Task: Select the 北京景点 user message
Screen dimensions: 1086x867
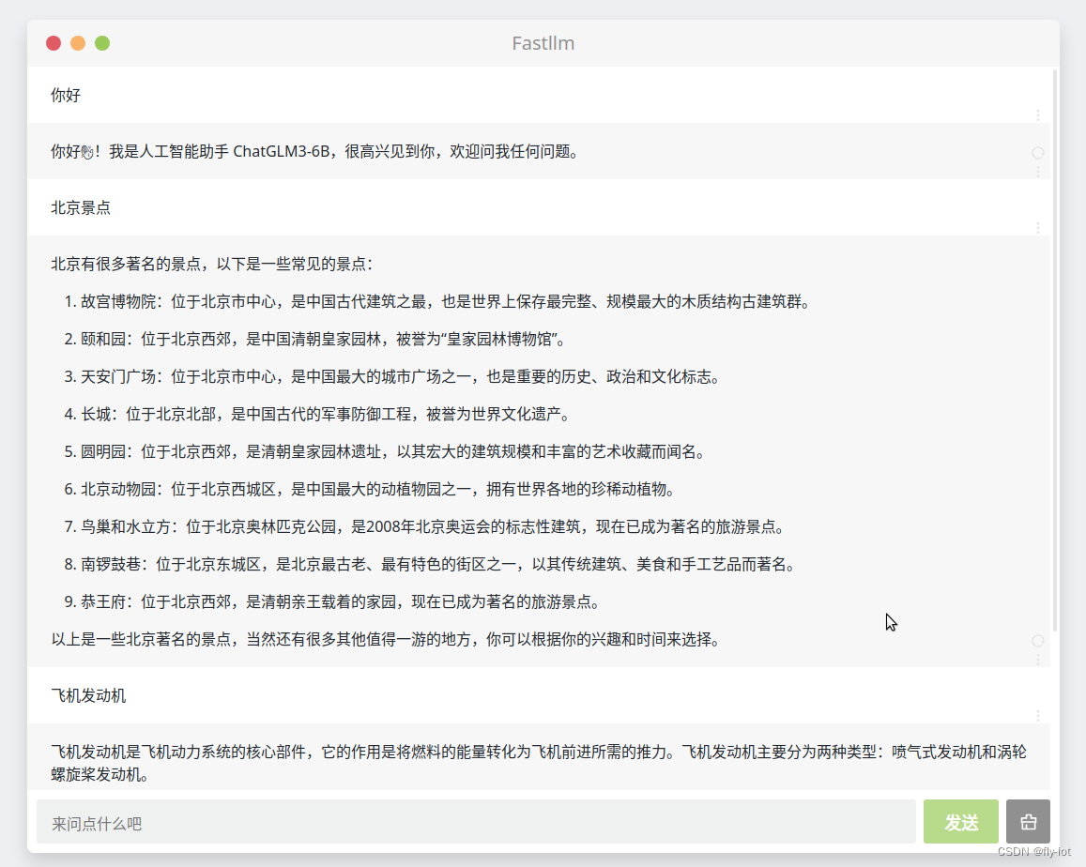Action: coord(80,207)
